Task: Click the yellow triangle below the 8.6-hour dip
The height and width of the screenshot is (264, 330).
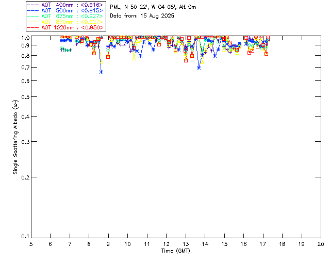Action: click(x=101, y=62)
